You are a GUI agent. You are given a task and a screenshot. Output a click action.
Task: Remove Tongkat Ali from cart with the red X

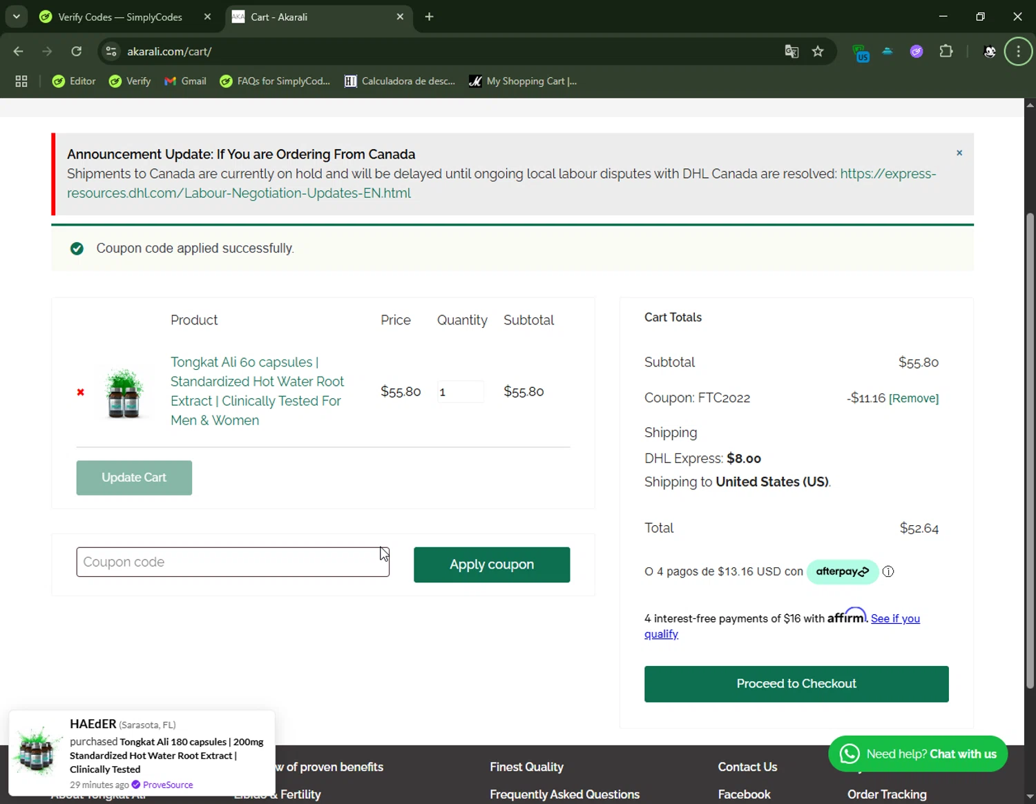coord(80,392)
